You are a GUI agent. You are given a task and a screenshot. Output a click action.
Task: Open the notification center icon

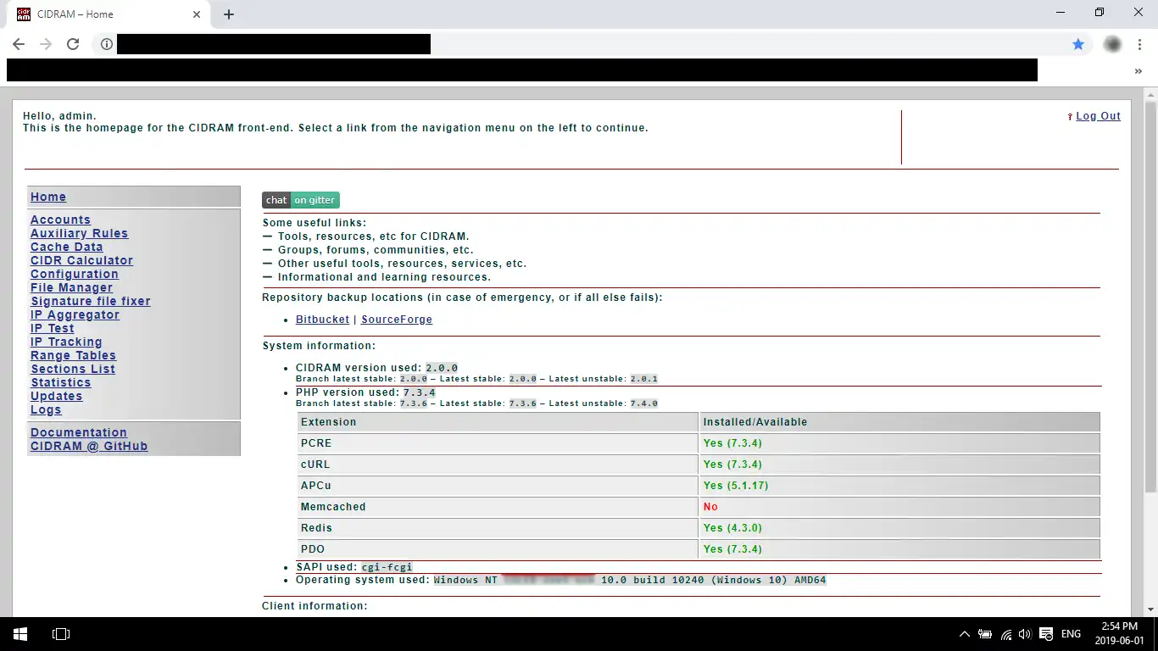pos(1046,634)
